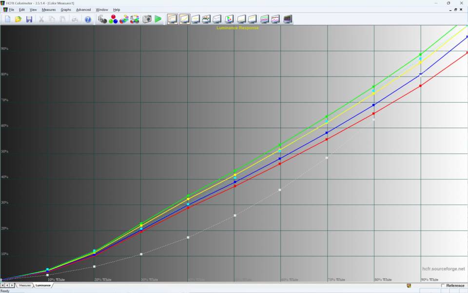The image size is (468, 293).
Task: Open the third monitor graph view icon
Action: point(195,19)
